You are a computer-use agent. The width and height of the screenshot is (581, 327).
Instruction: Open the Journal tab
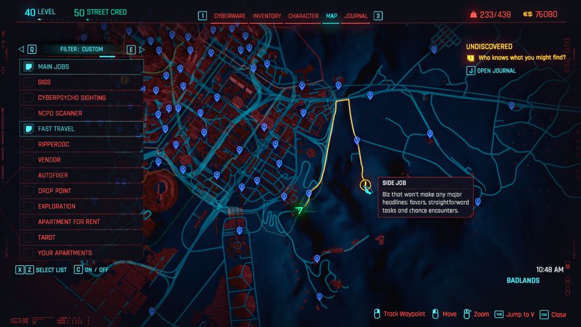click(x=356, y=16)
